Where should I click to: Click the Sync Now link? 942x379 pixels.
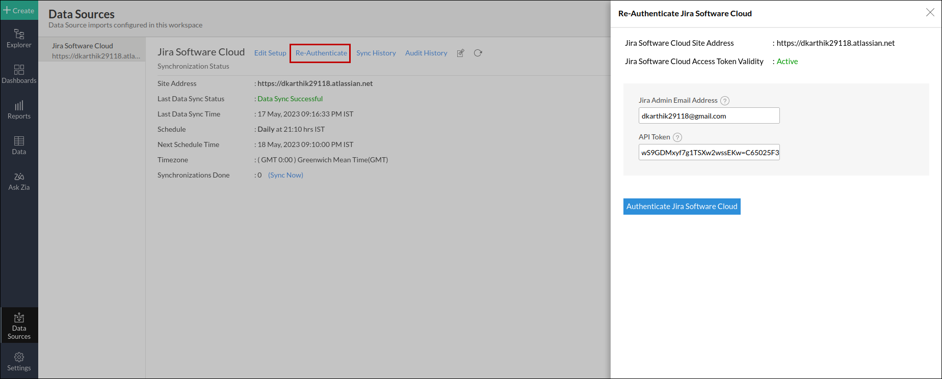[x=285, y=175]
